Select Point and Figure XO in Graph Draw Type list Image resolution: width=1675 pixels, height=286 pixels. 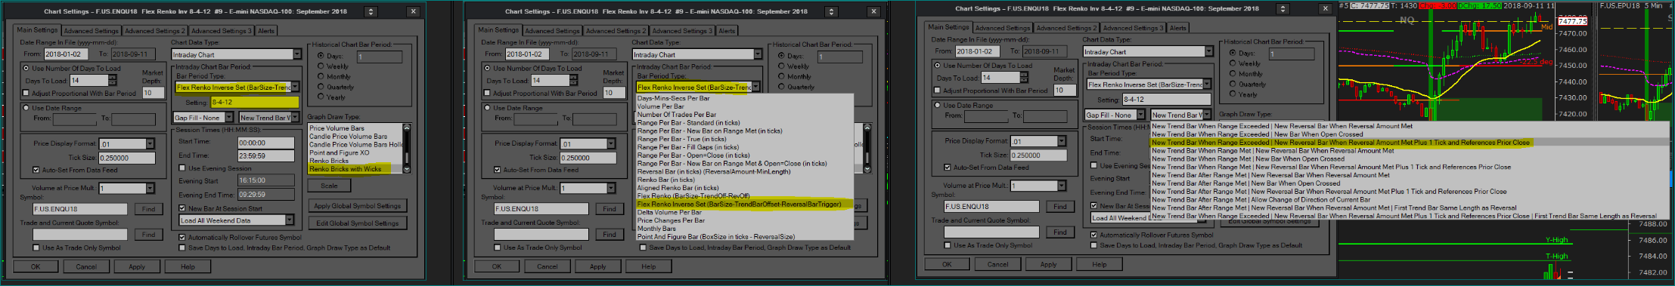point(355,152)
